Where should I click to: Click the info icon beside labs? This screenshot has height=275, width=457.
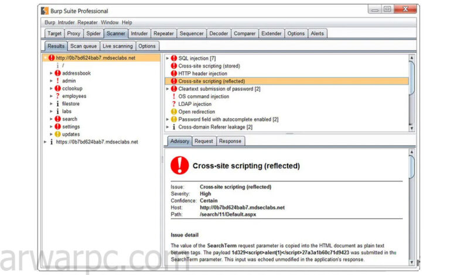pos(57,111)
